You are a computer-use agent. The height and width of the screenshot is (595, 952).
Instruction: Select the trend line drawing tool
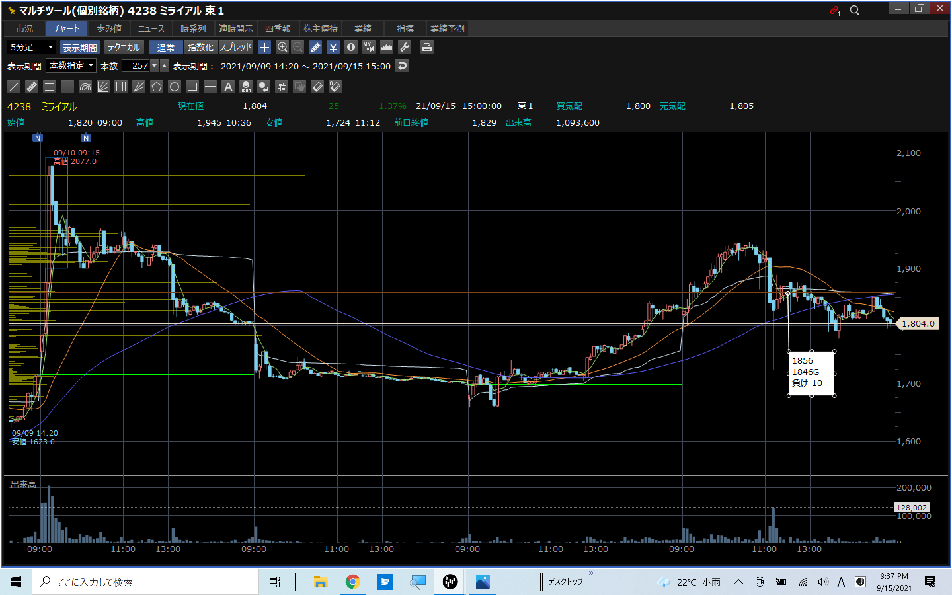(x=14, y=87)
